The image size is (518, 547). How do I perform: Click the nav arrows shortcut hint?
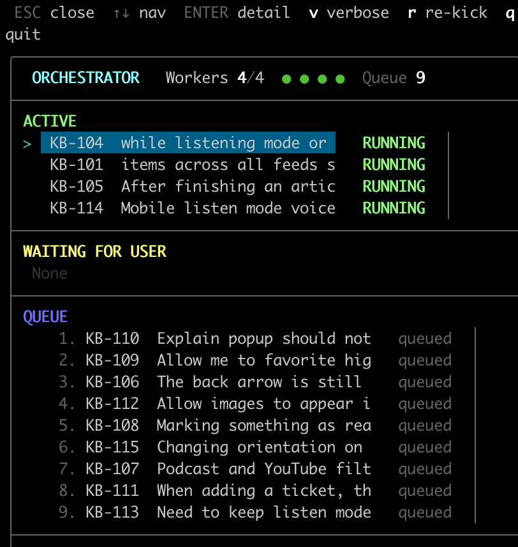point(140,13)
